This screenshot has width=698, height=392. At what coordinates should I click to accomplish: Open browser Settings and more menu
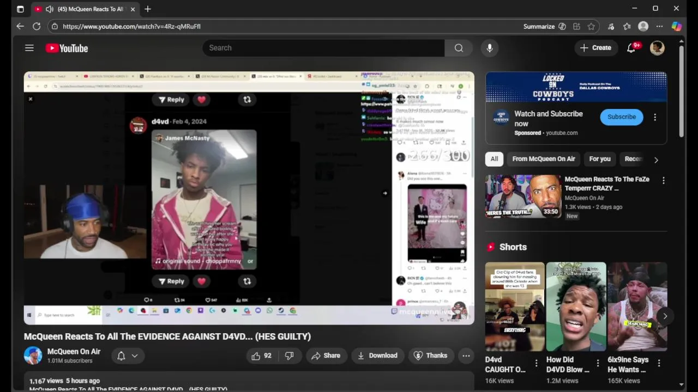[x=659, y=26]
